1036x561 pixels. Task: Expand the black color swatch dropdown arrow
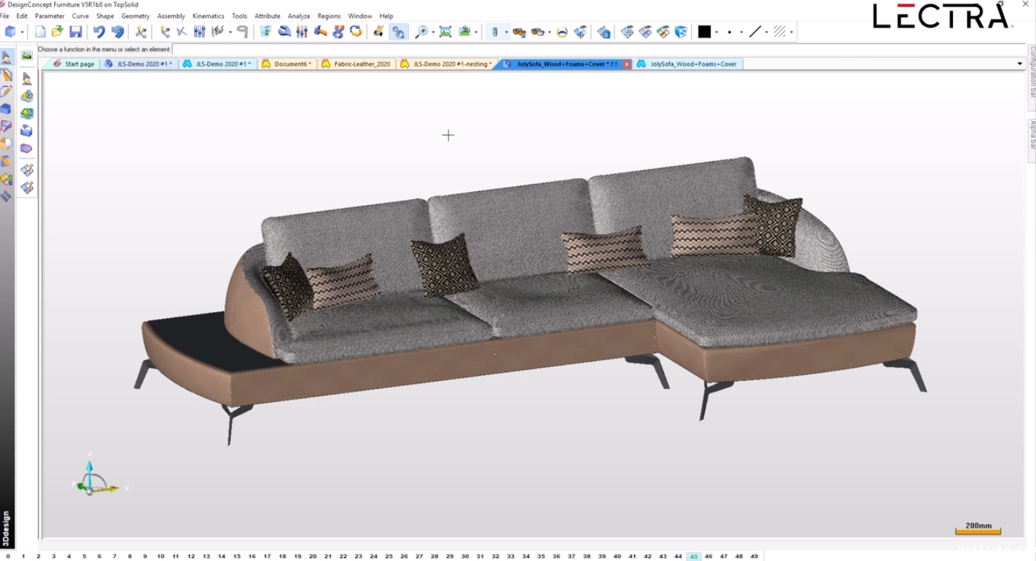[x=717, y=32]
